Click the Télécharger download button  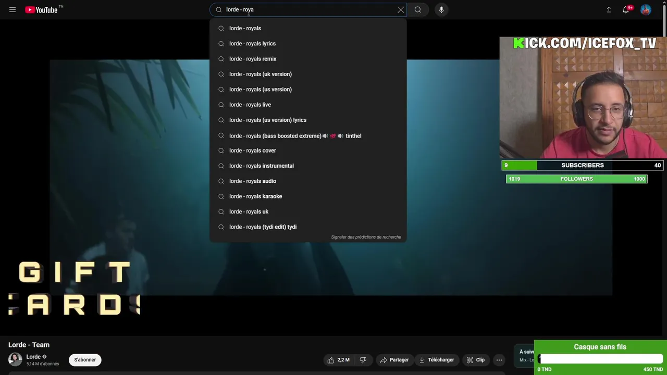click(437, 360)
